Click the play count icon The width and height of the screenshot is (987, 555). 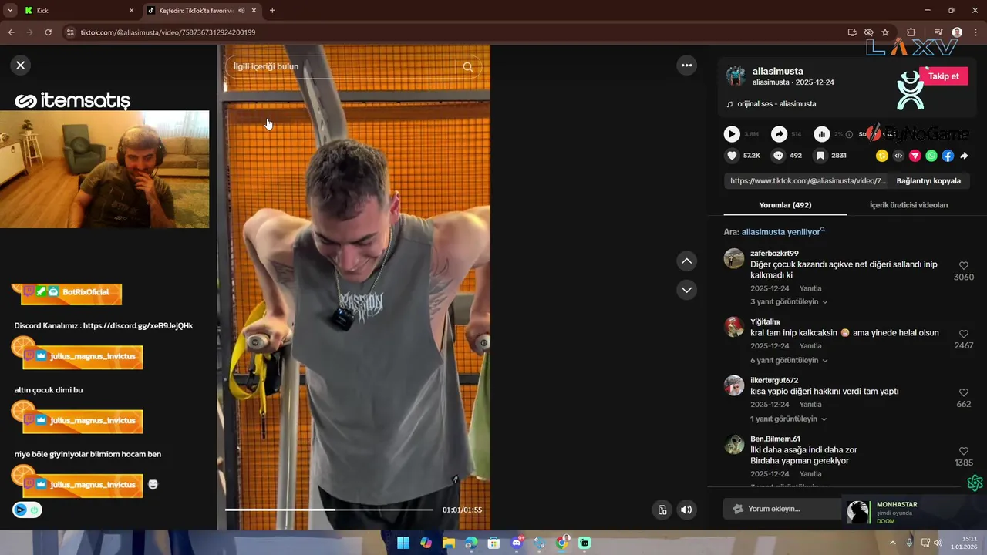coord(732,134)
